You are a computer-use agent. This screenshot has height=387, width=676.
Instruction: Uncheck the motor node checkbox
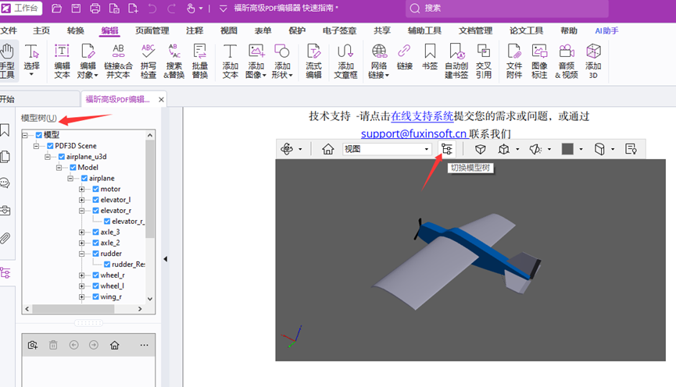point(96,189)
